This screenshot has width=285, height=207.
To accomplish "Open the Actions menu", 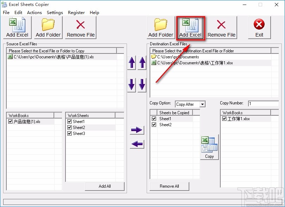I will 34,12.
